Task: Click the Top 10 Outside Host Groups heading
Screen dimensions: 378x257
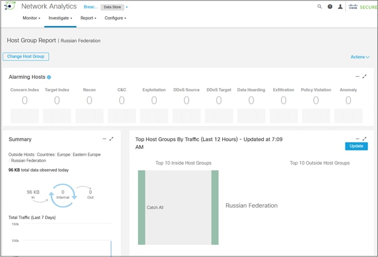Action: (320, 163)
